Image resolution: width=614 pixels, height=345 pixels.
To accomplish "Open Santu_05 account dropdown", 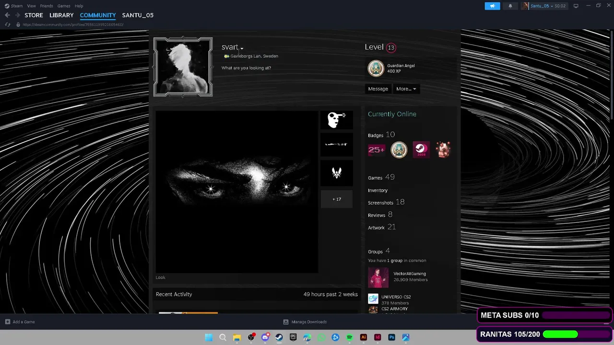I will click(x=544, y=6).
